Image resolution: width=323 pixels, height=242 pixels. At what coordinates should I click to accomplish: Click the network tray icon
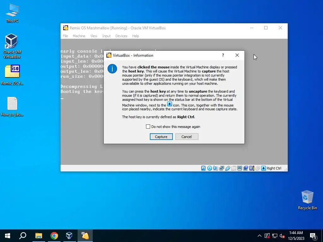point(275,236)
